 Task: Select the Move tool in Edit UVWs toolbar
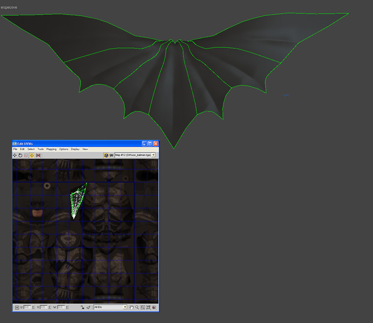tap(15, 155)
